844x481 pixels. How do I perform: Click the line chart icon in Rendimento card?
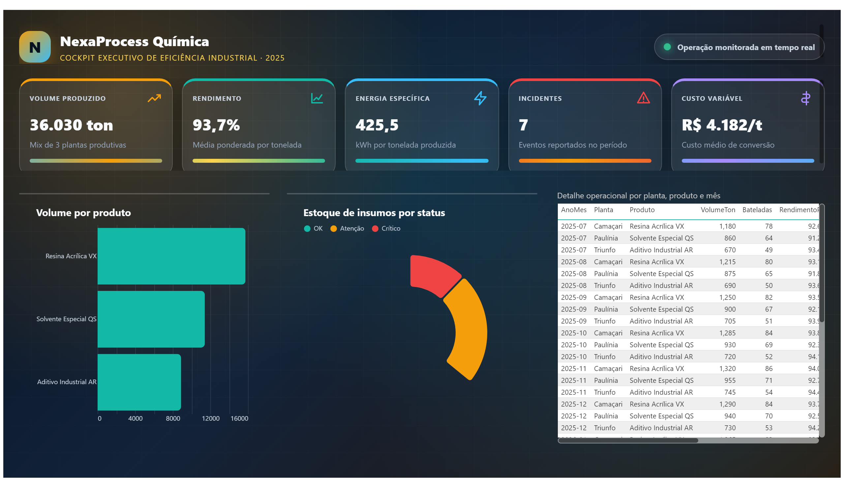point(317,98)
